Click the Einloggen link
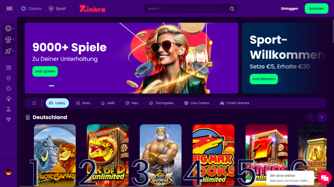Screen dimensions: 334x187 [x=289, y=9]
